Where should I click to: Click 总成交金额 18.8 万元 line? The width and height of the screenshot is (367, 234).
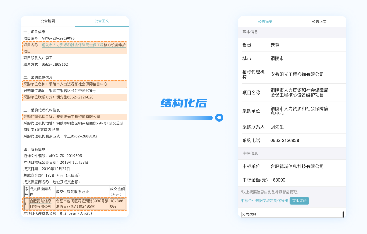coord(52,175)
